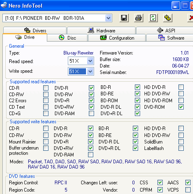The height and width of the screenshot is (194, 193).
Task: Click the Save floppy disk icon
Action: [x=124, y=18]
